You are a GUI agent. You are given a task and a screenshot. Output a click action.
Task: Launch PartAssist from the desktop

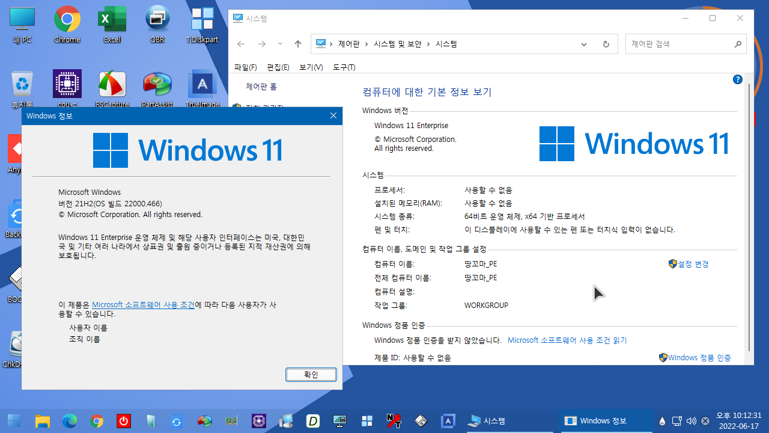tap(157, 89)
